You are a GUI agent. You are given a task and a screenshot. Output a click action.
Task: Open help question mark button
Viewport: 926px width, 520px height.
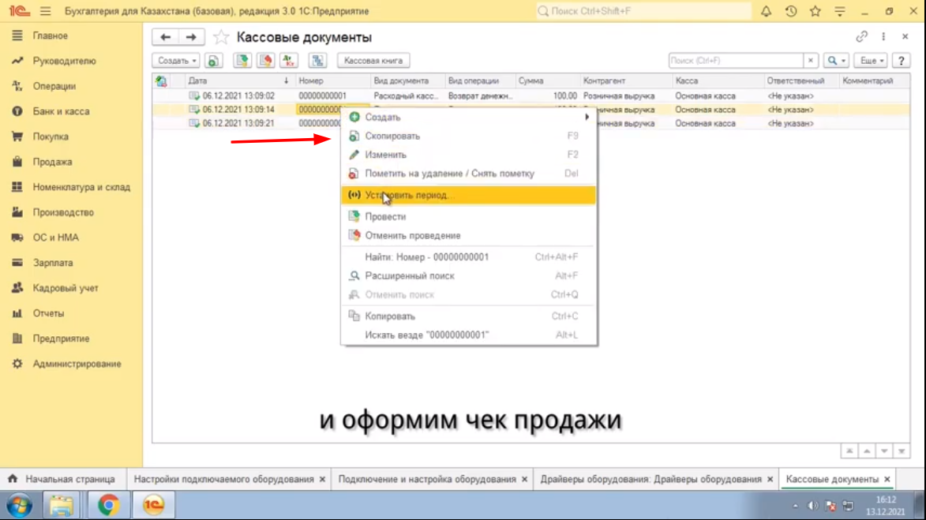[902, 61]
